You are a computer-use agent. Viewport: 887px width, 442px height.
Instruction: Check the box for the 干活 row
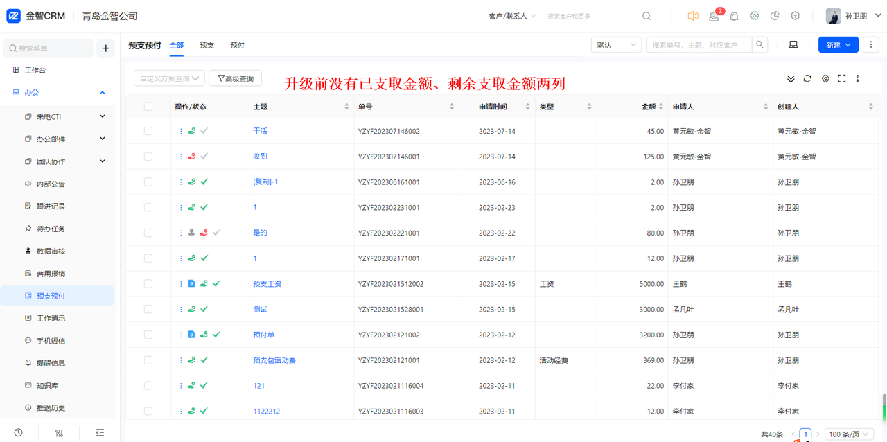148,131
